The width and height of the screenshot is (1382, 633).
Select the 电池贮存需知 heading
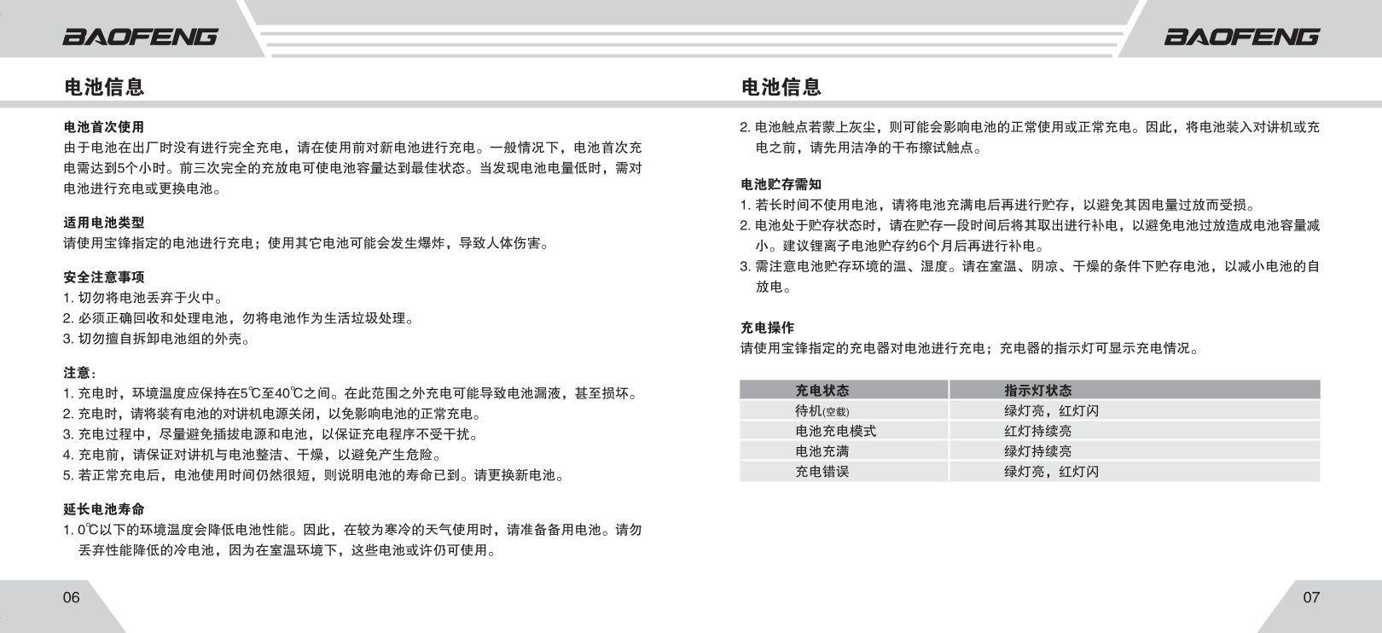pyautogui.click(x=781, y=184)
